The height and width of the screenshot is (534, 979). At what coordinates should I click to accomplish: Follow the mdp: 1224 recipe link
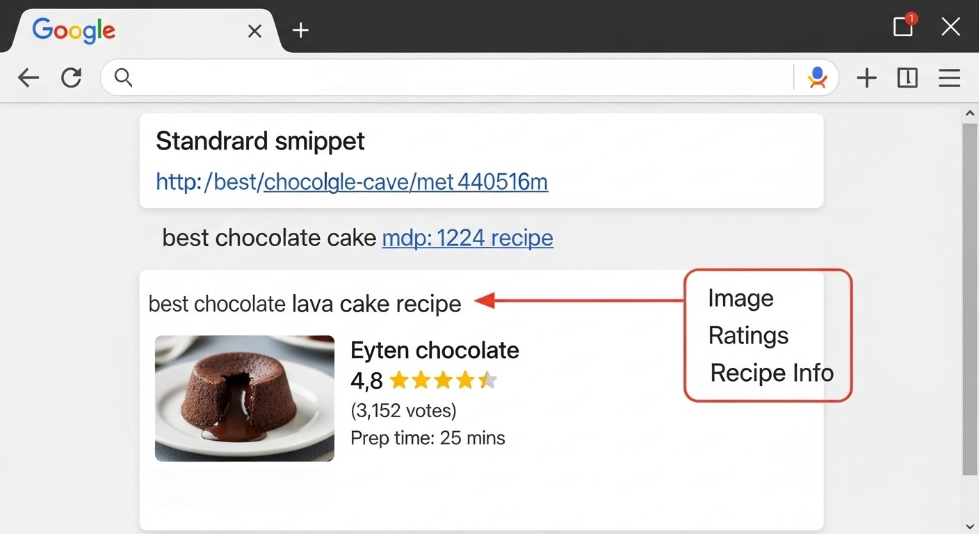467,238
